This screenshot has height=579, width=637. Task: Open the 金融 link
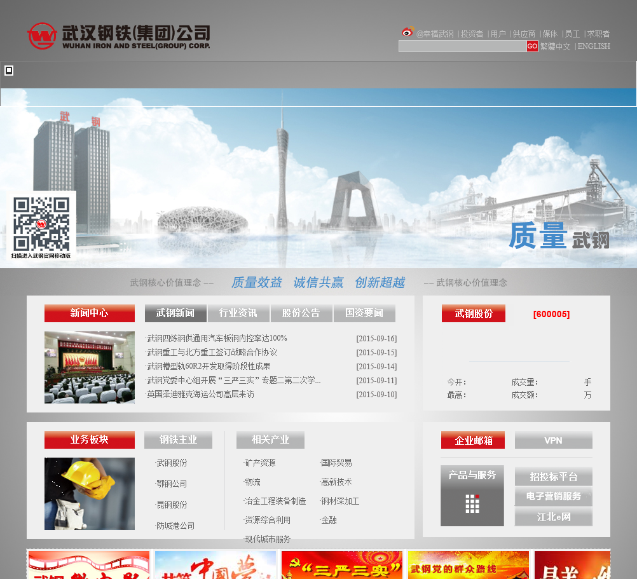[x=329, y=520]
